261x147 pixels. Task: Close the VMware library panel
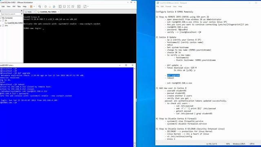22,11
